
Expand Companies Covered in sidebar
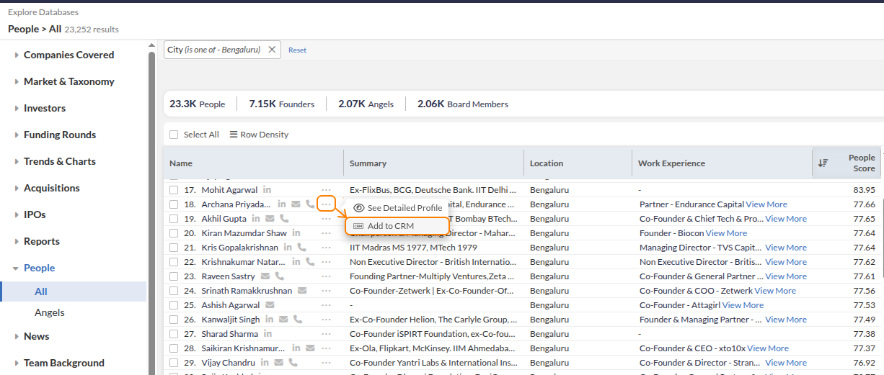68,55
